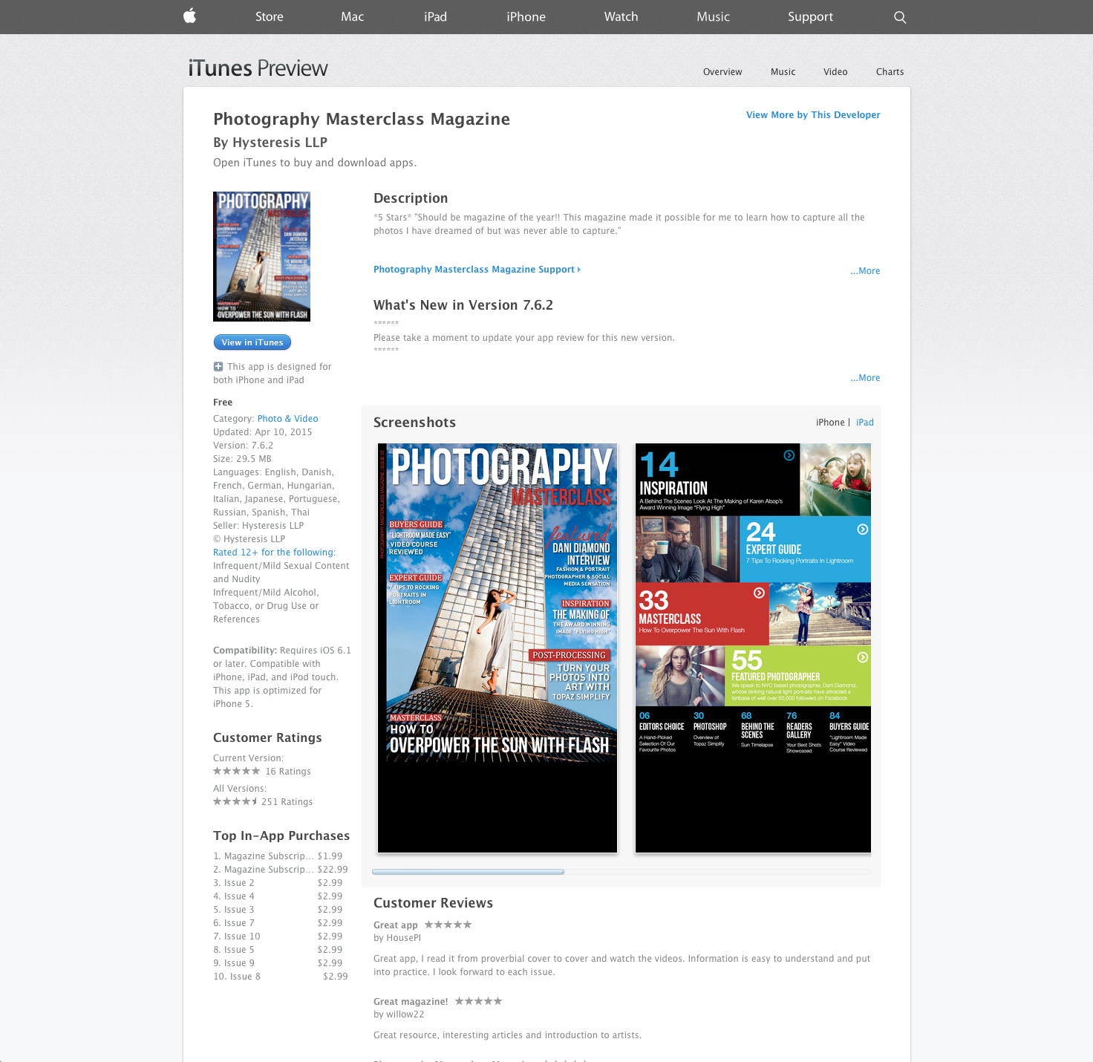
Task: Click the Updated: Apr 10, 2015 line
Action: (263, 432)
